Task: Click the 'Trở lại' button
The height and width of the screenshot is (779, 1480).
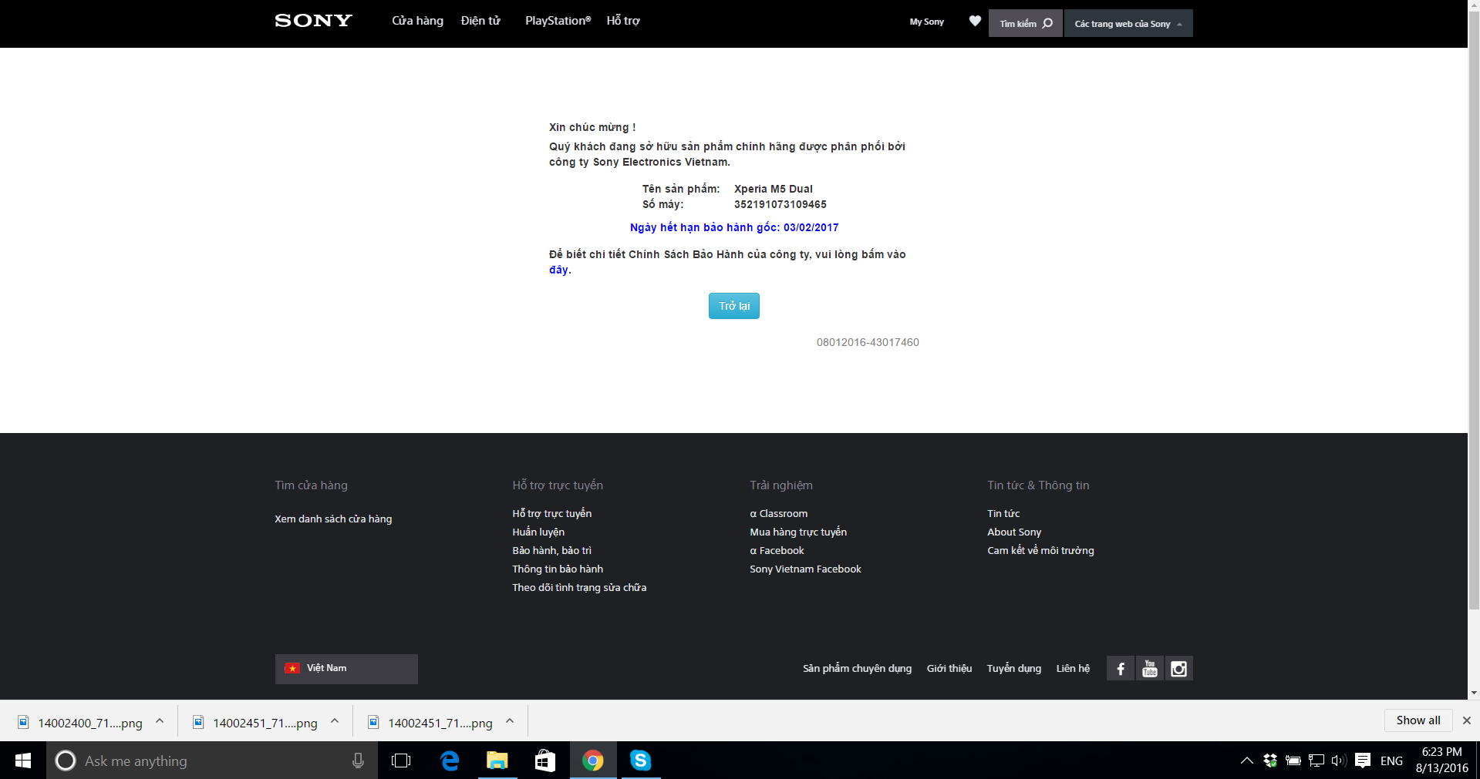Action: pyautogui.click(x=734, y=306)
